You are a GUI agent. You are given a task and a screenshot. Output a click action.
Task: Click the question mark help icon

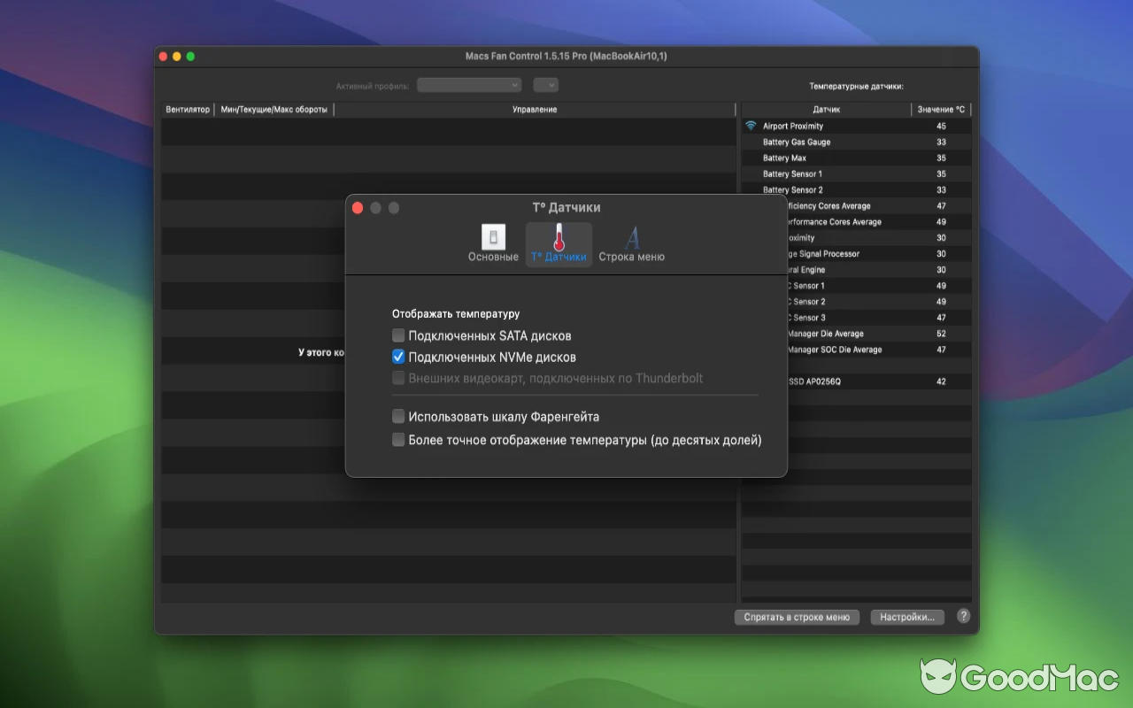(963, 616)
